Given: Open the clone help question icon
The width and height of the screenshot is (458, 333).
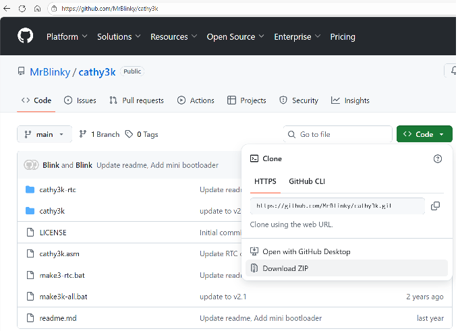Looking at the screenshot, I should (437, 158).
